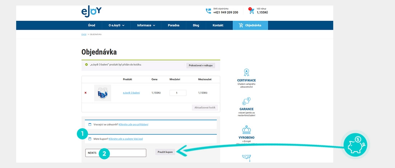
Task: Click the Mezisoučet column header
Action: pyautogui.click(x=205, y=80)
